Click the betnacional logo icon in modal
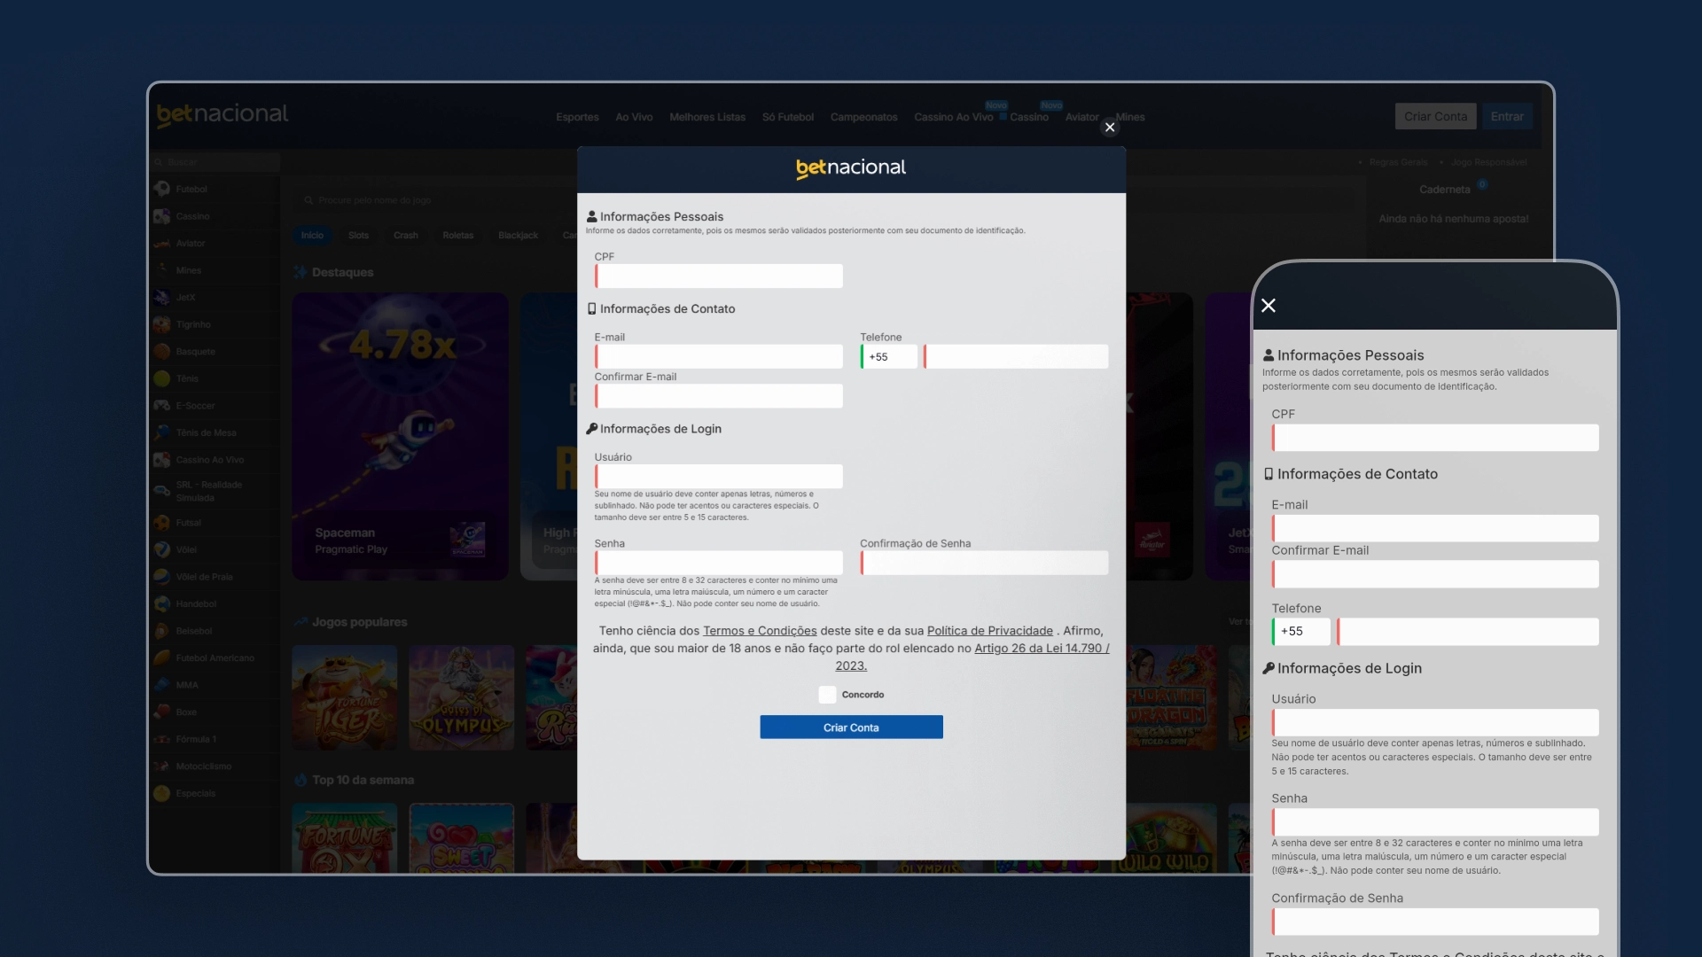Viewport: 1702px width, 957px height. click(851, 168)
